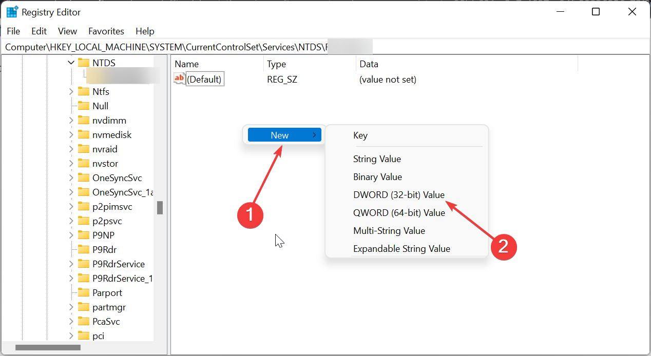Click the registry path address bar
Image resolution: width=651 pixels, height=356 pixels.
point(325,47)
